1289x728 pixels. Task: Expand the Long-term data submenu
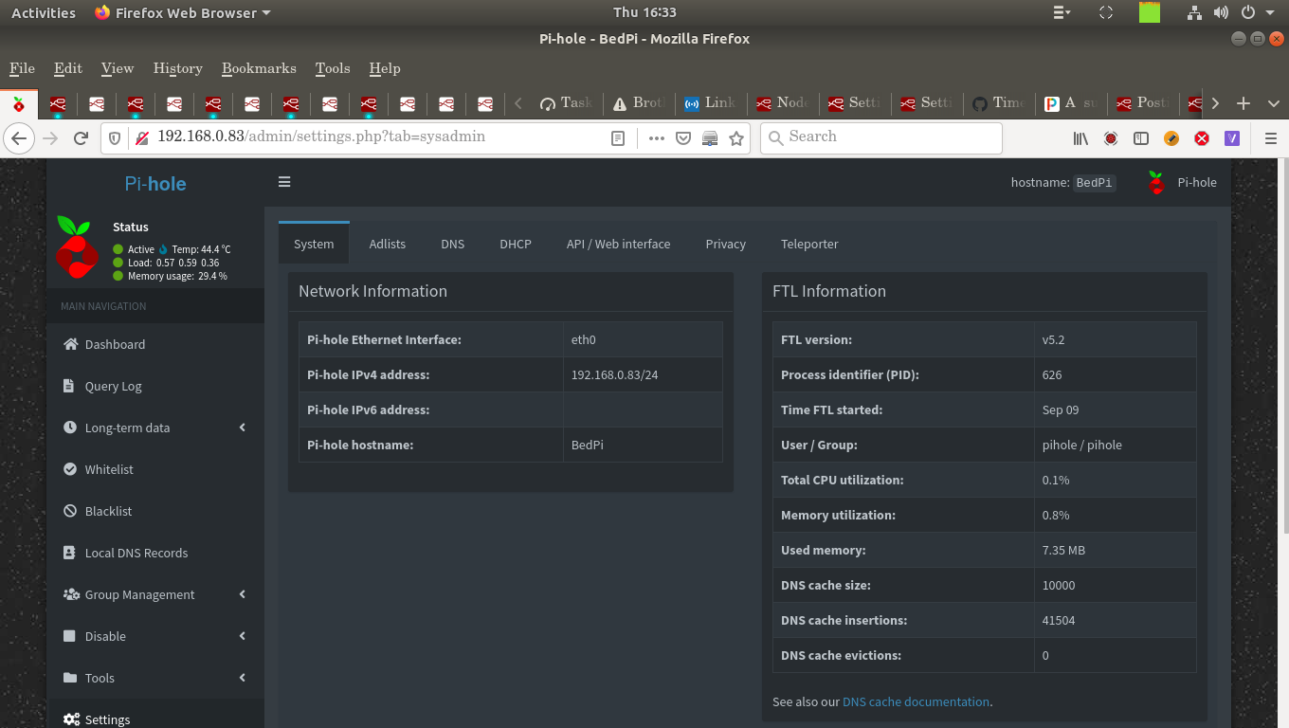(x=243, y=428)
